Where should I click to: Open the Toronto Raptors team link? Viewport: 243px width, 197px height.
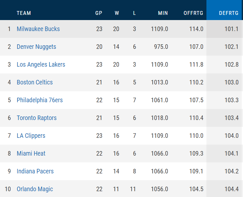point(37,118)
